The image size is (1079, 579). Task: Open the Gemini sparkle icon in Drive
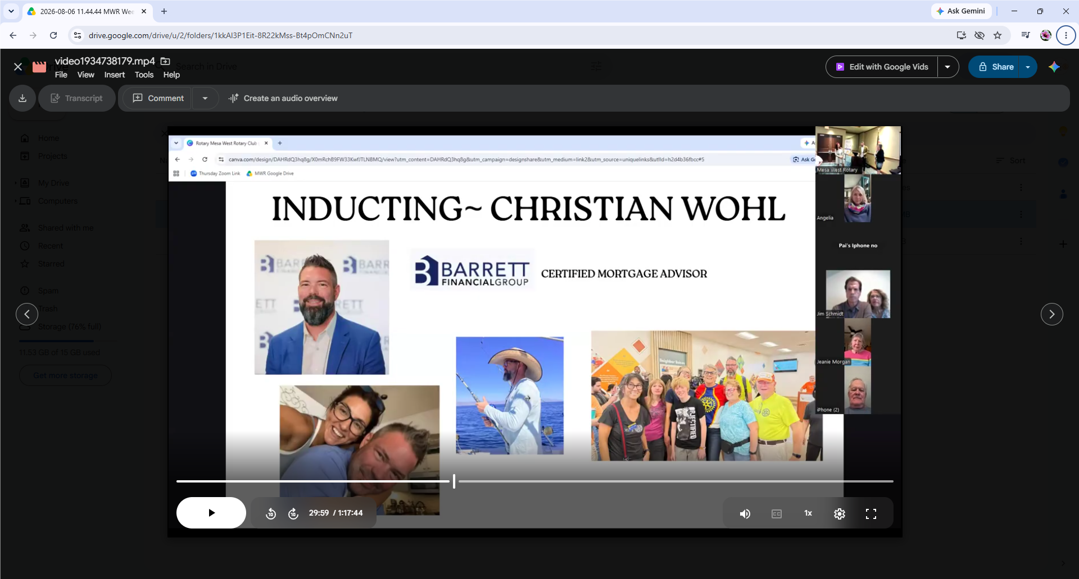click(x=1054, y=67)
